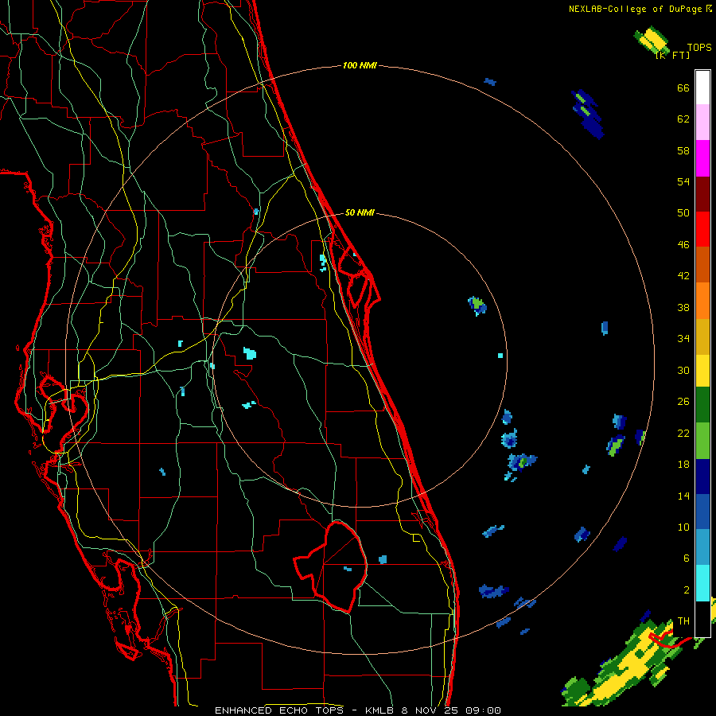
Task: Click the '[K FT]' units label
Action: tap(672, 55)
